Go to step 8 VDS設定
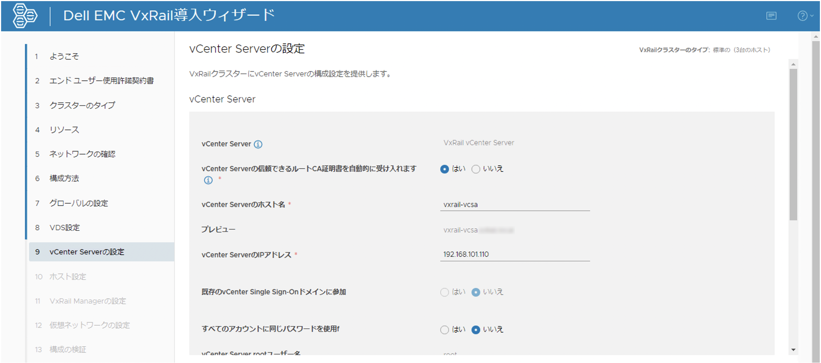 tap(65, 228)
